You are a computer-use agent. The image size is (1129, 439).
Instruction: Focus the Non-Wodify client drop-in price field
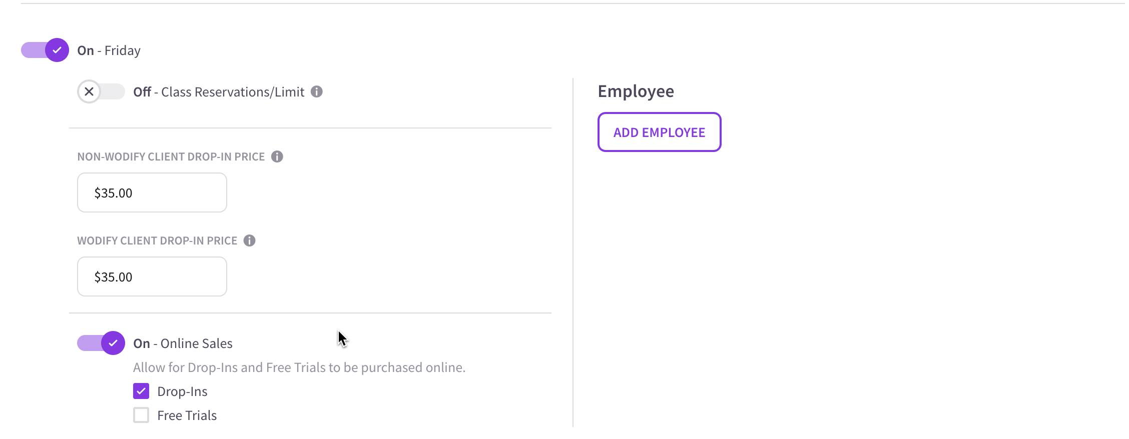(152, 192)
